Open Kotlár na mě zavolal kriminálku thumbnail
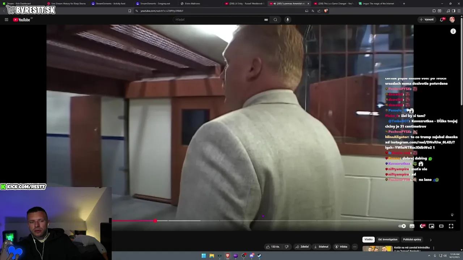Viewport: 463px width, 260px height. pyautogui.click(x=377, y=248)
